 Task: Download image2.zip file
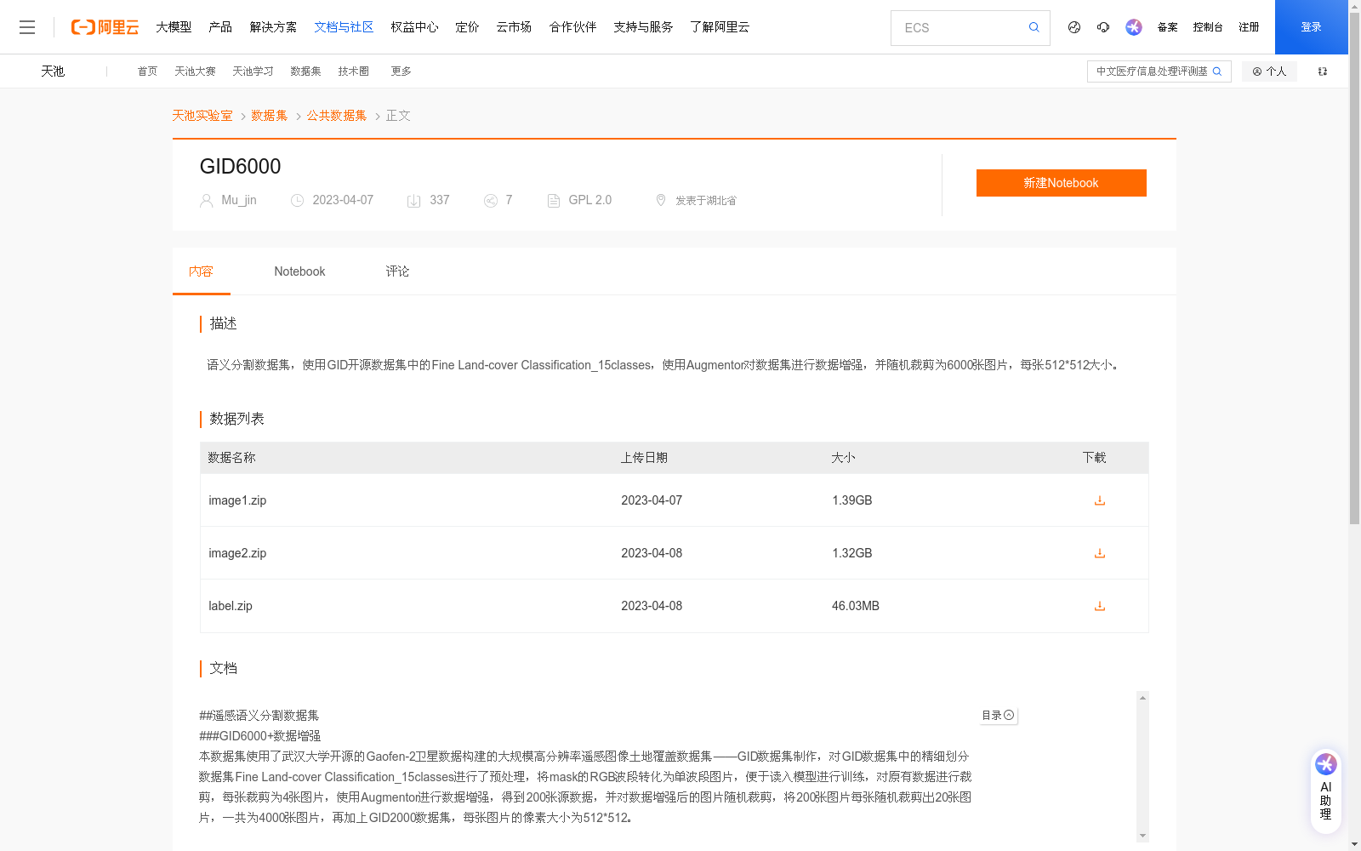click(1099, 553)
